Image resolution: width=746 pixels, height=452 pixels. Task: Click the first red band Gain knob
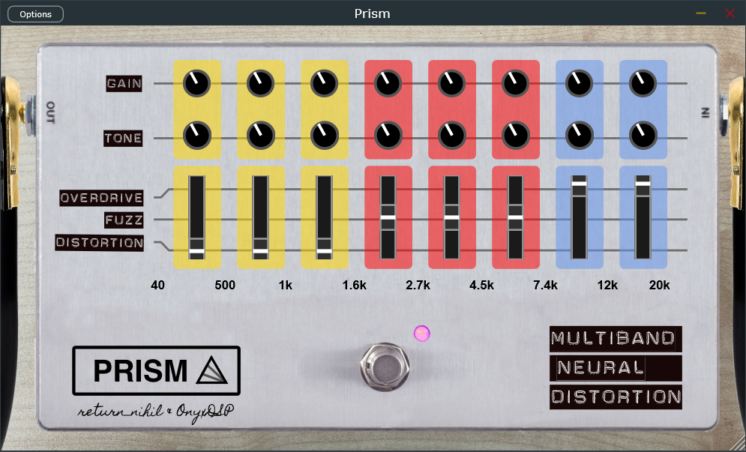tap(388, 84)
